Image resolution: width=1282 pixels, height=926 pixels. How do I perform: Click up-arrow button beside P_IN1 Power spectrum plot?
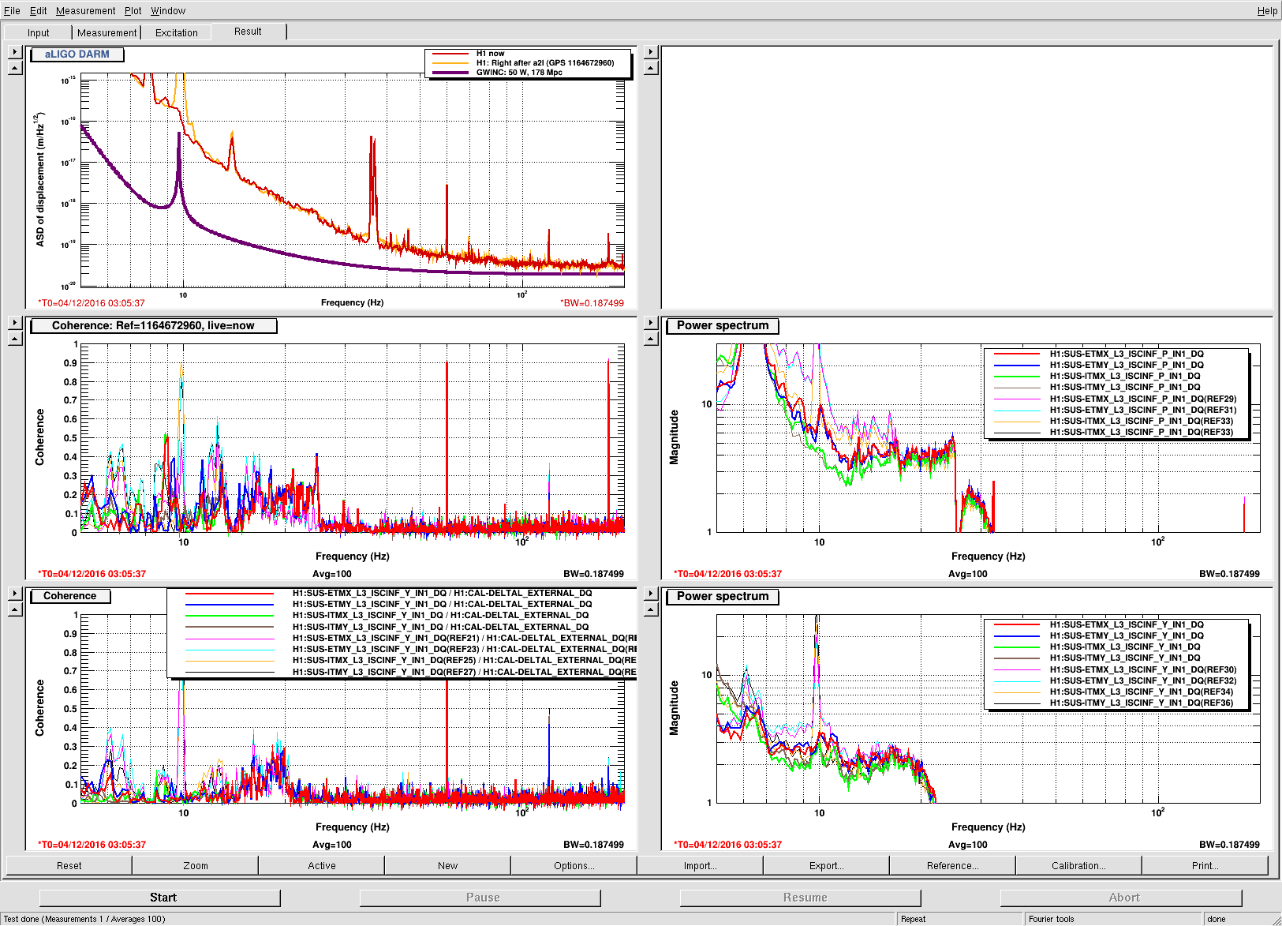point(651,339)
